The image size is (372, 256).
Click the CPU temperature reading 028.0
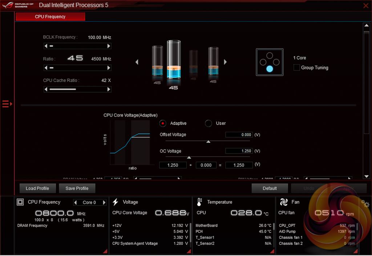click(249, 213)
